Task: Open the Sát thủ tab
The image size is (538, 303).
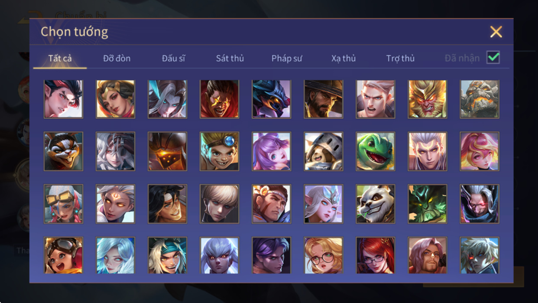Action: (x=230, y=58)
